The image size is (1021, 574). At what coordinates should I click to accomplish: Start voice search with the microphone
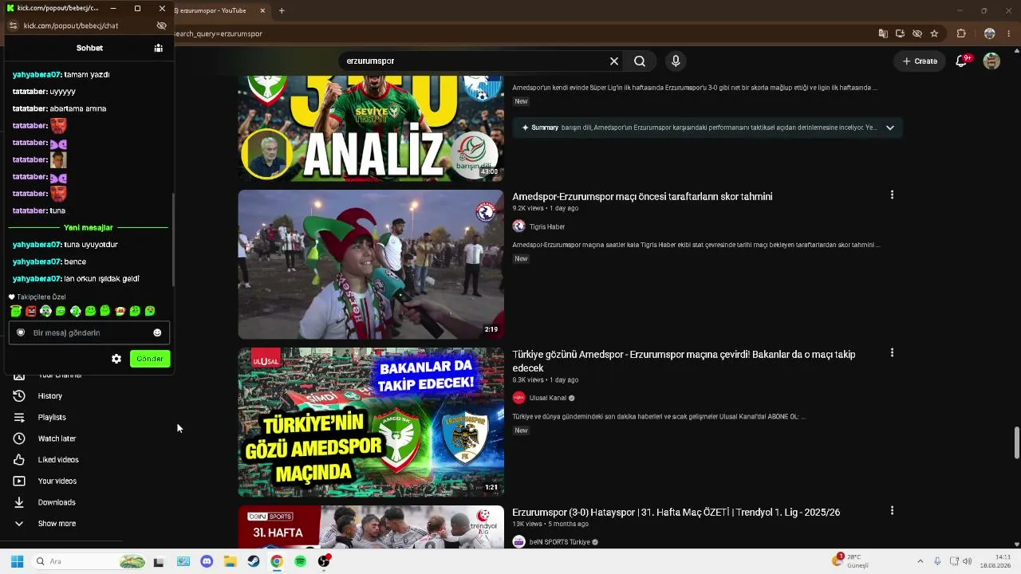pyautogui.click(x=676, y=61)
